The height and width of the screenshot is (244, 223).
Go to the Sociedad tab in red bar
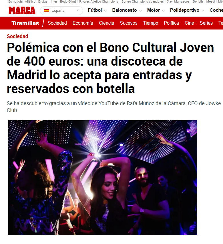tap(57, 23)
